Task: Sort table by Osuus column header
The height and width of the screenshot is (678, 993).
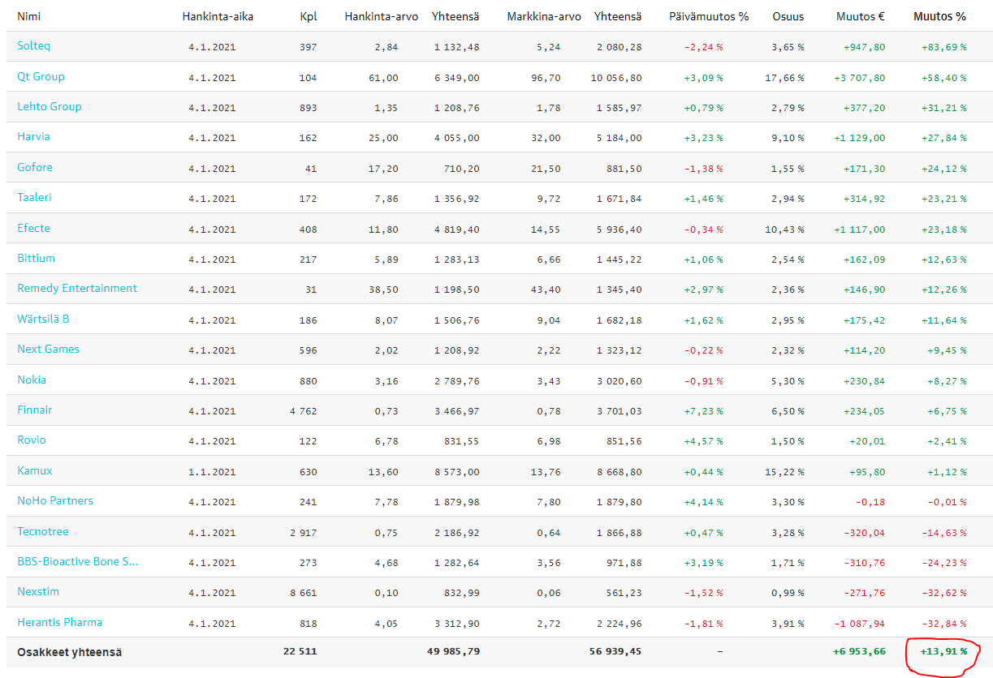Action: 789,16
